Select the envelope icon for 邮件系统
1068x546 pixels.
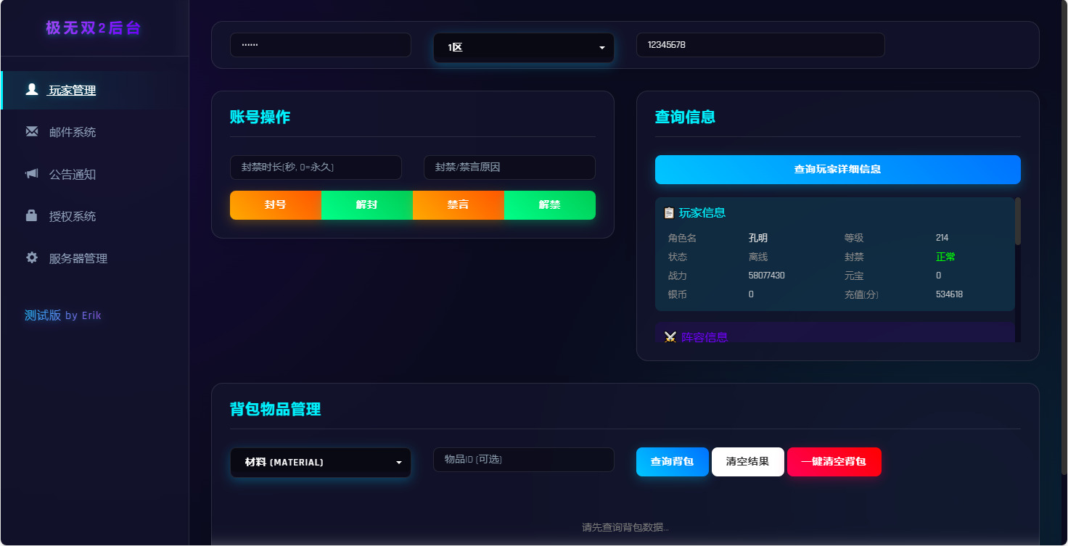tap(30, 131)
